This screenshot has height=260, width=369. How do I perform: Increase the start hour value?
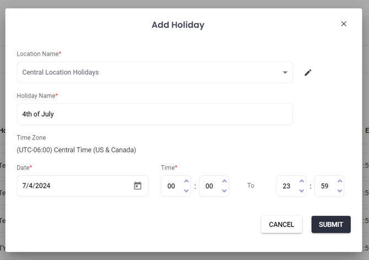click(x=186, y=181)
